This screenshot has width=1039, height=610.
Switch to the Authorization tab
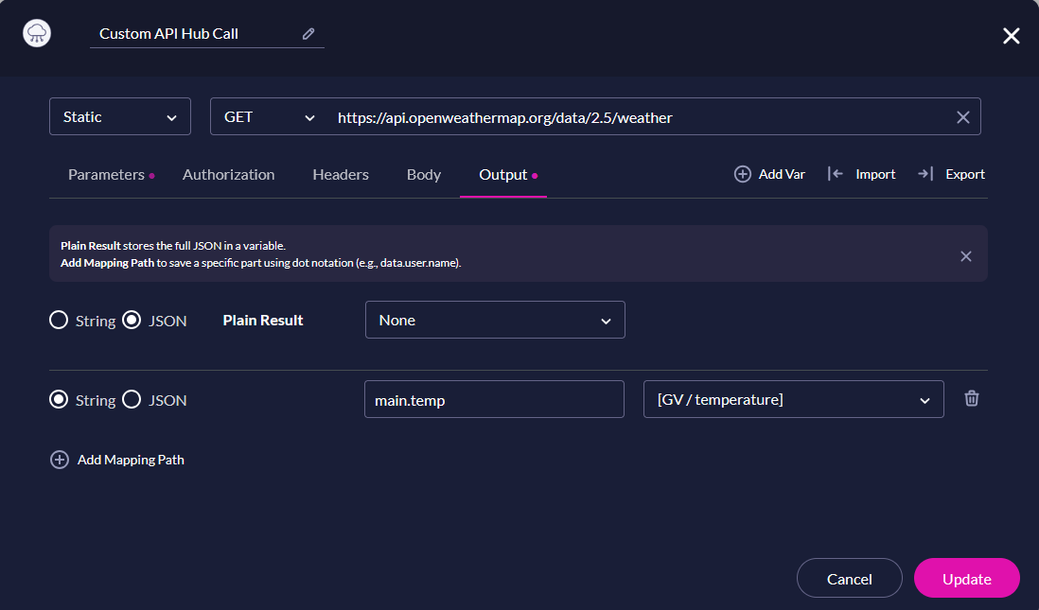point(228,174)
